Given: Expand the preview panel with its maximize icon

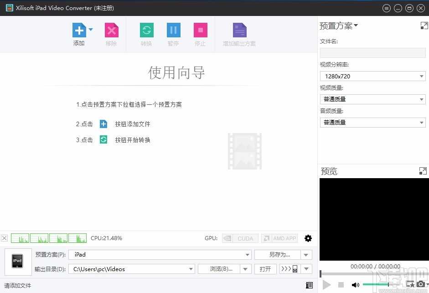Looking at the screenshot, I should pyautogui.click(x=423, y=171).
